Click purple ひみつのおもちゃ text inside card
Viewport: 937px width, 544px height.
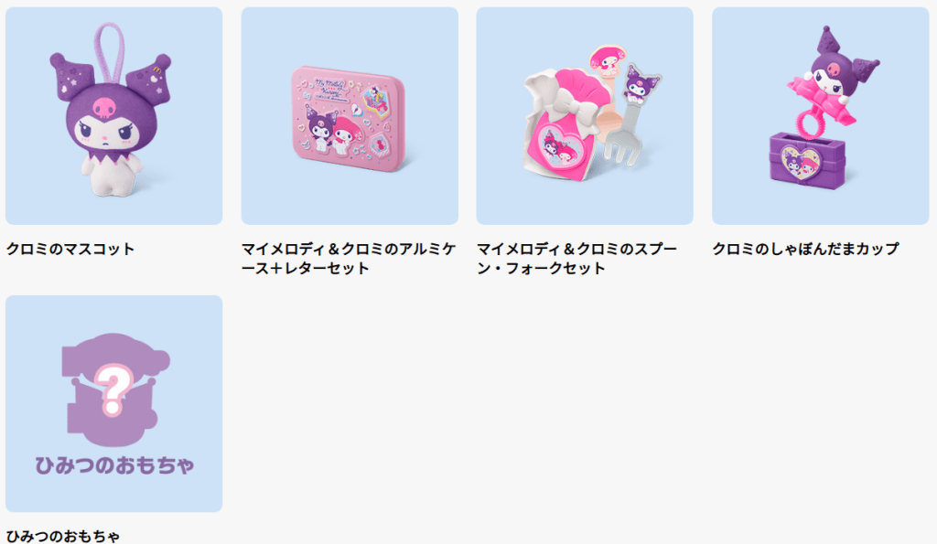click(x=114, y=465)
